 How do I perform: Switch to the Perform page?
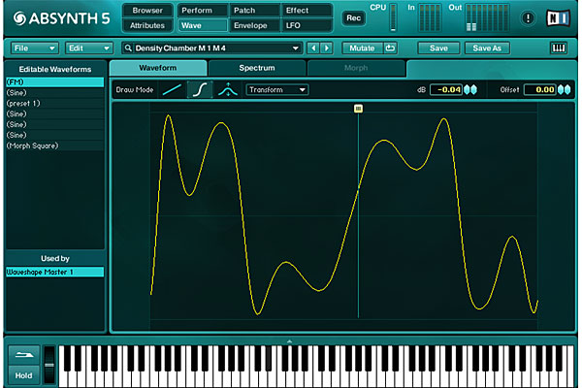click(202, 11)
